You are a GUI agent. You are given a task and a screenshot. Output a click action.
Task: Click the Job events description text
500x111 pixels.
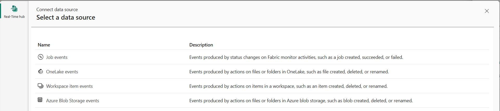point(296,57)
